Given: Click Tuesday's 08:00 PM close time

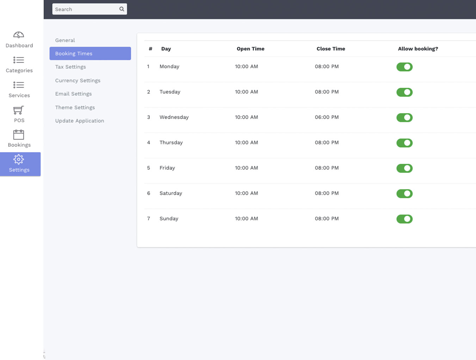Looking at the screenshot, I should click(x=327, y=92).
